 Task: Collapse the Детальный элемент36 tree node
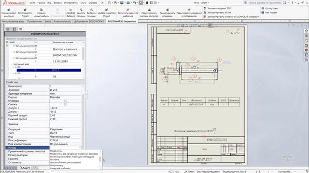pos(12,58)
